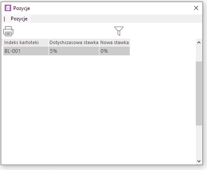This screenshot has width=207, height=170.
Task: Click the scrollbar up arrow
Action: [x=199, y=42]
